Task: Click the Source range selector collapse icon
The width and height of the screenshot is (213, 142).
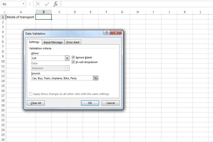Action: tap(95, 78)
